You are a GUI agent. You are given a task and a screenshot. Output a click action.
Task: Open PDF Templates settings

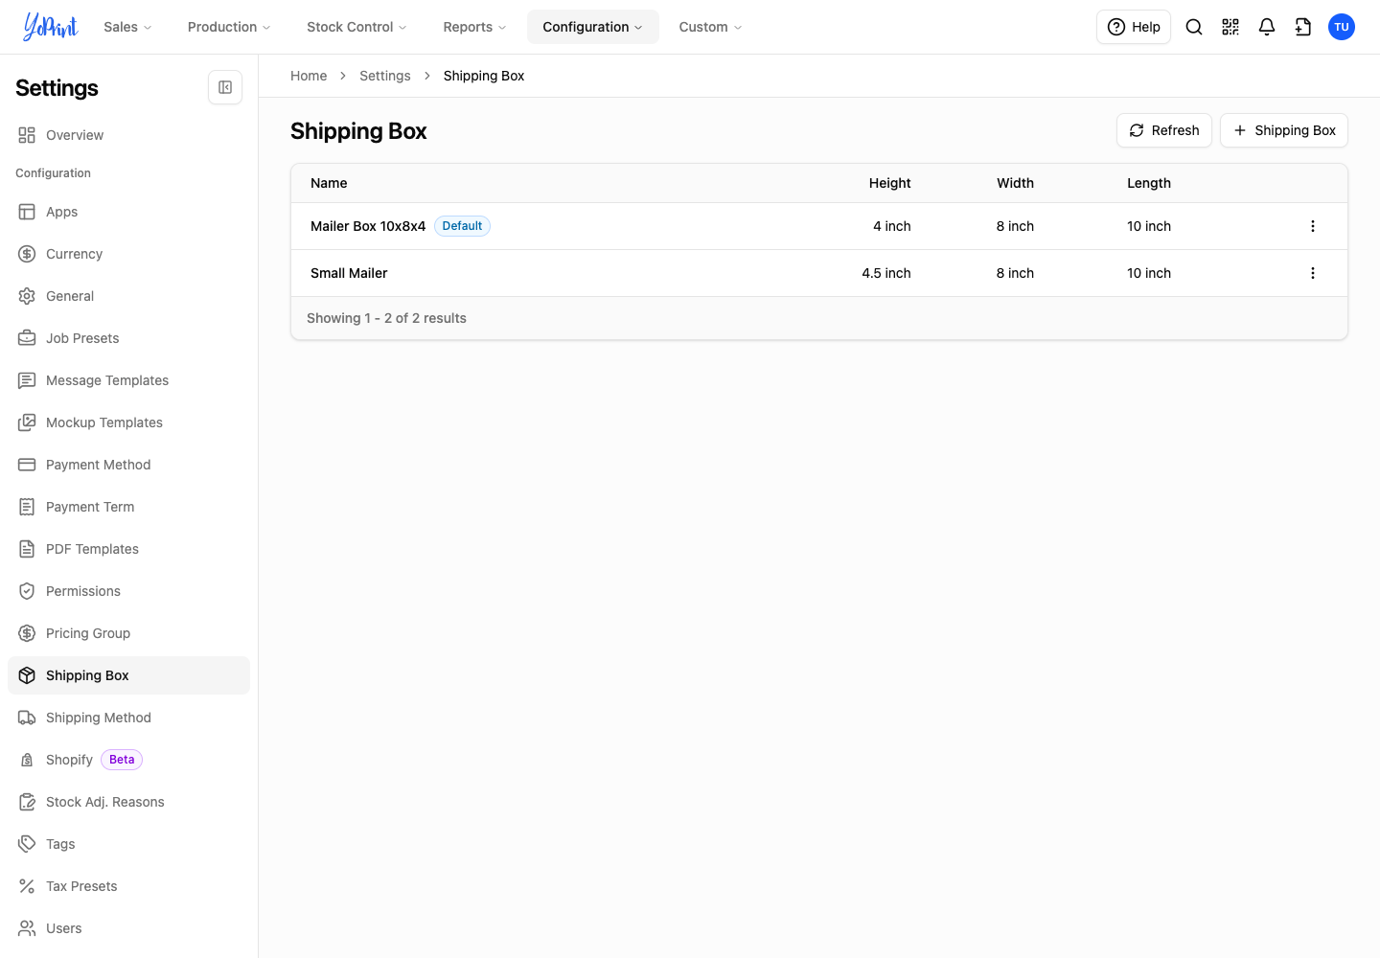[x=128, y=549]
